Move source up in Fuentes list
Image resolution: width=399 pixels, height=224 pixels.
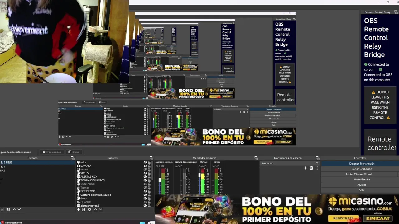tap(95, 209)
